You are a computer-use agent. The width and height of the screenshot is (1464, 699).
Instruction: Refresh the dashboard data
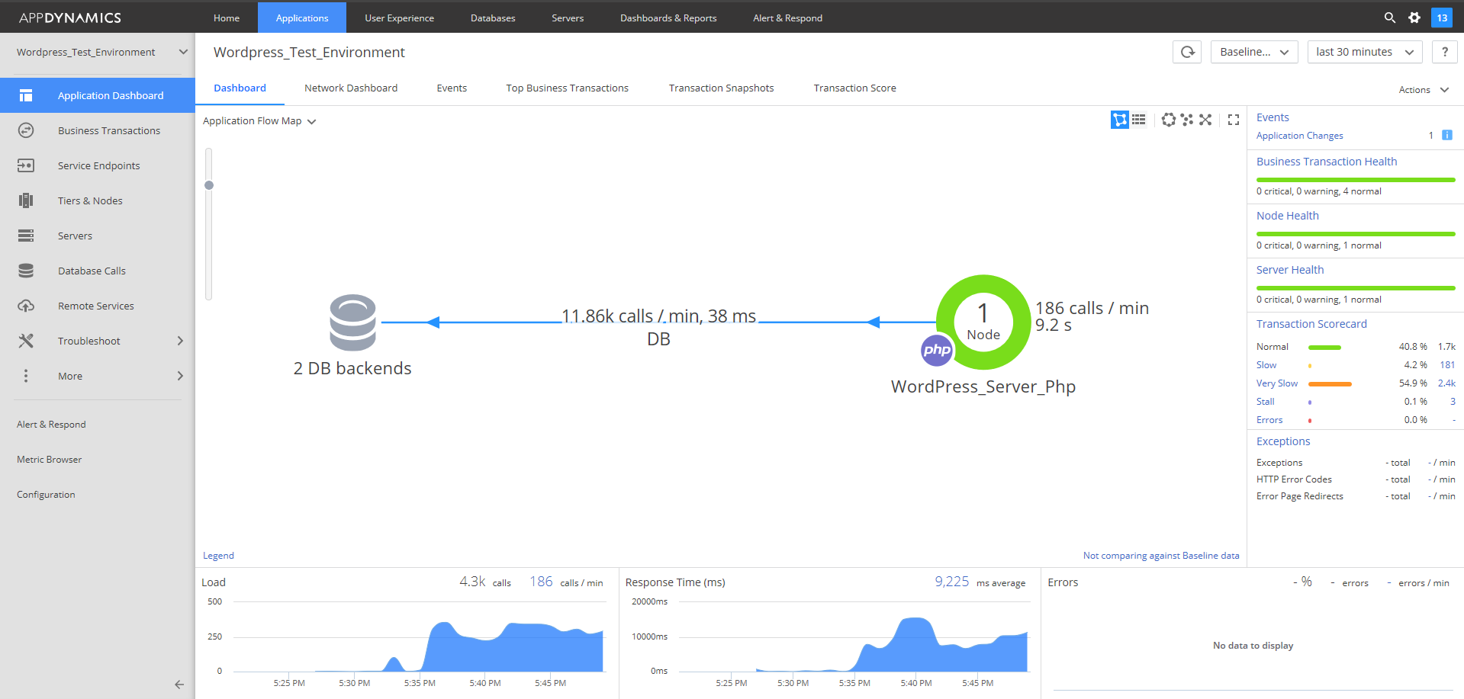click(x=1187, y=52)
